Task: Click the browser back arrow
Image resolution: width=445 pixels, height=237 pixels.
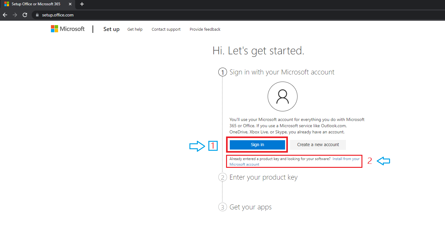Action: coord(5,15)
